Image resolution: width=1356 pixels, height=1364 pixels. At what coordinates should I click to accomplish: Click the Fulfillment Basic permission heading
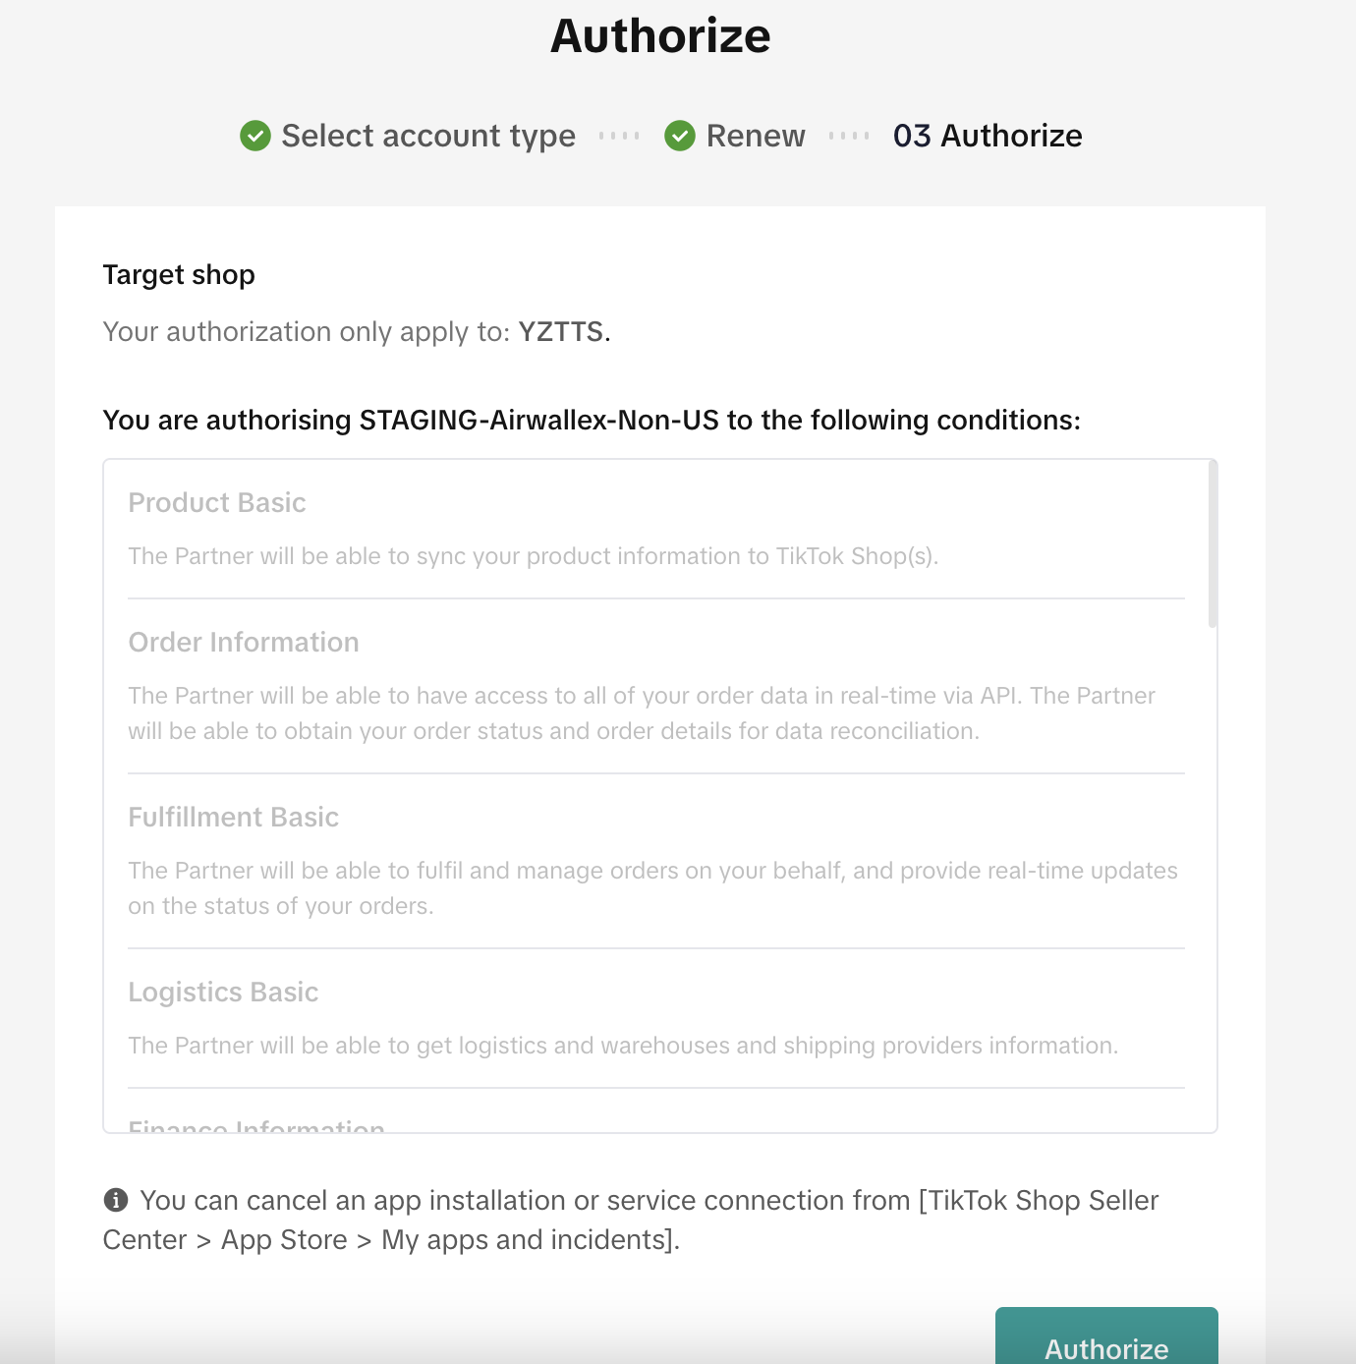[x=234, y=818]
